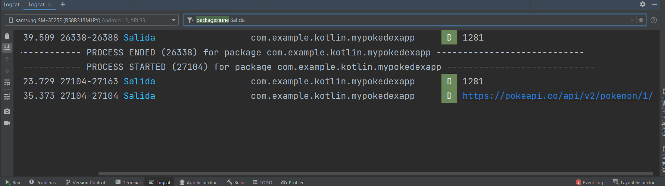Screen dimensions: 665x186
Task: Open the pokeapi.co pokemon URL link
Action: 557,96
